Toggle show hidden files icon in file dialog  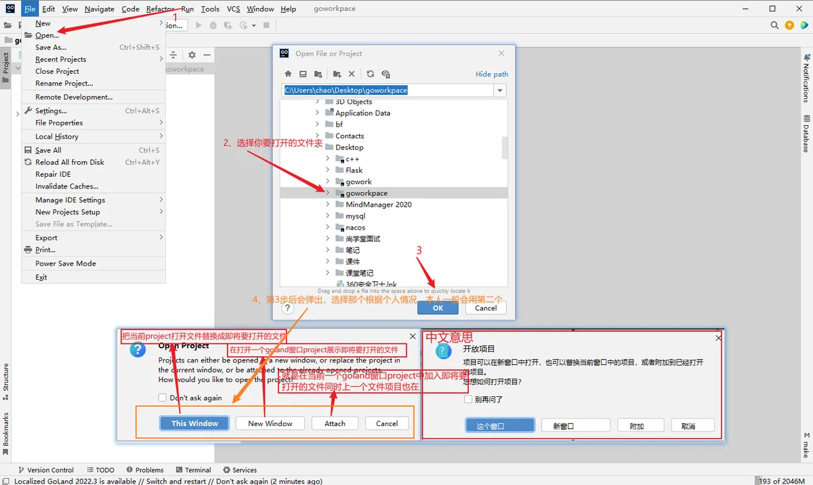pyautogui.click(x=385, y=74)
